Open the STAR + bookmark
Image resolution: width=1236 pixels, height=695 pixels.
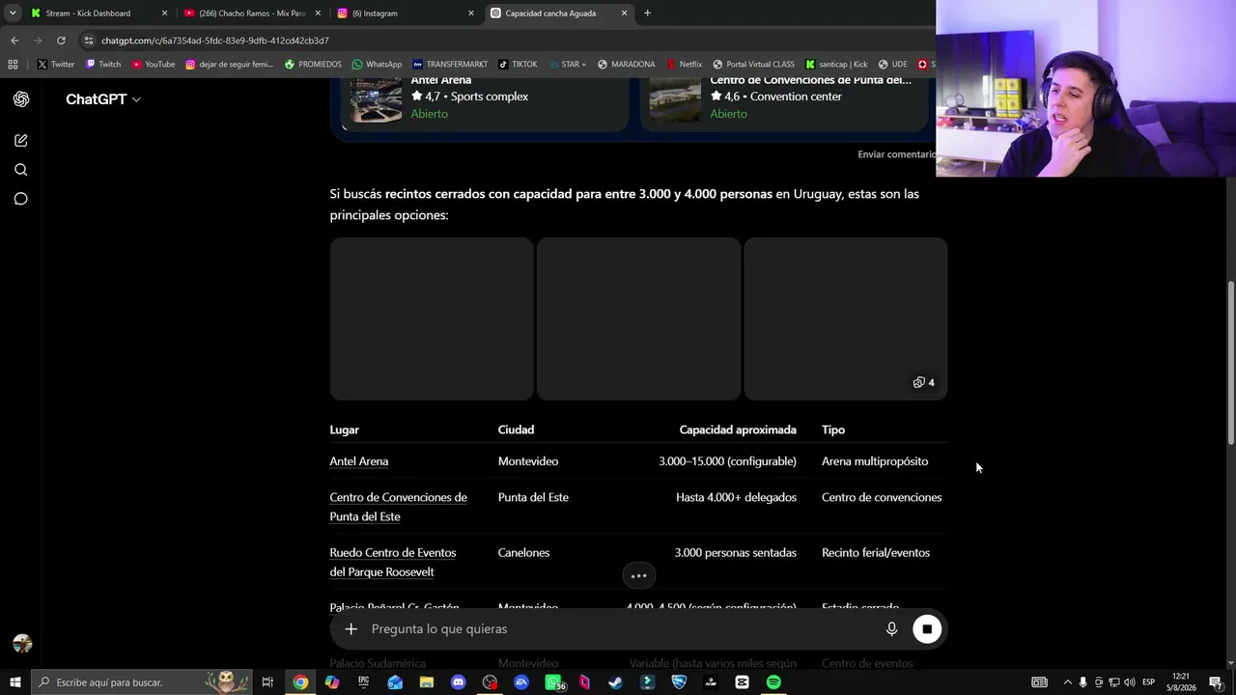[567, 65]
